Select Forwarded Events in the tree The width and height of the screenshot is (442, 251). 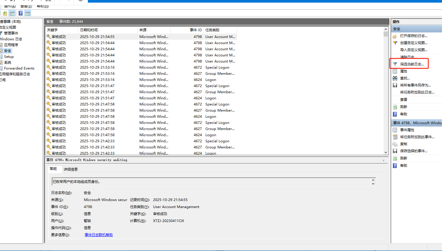coord(19,68)
